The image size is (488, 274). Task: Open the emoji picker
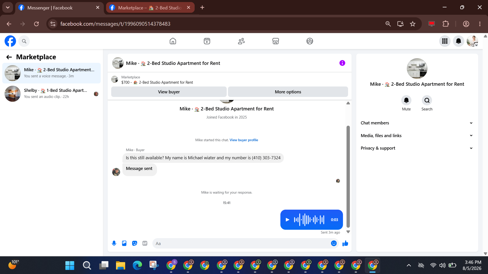(334, 243)
